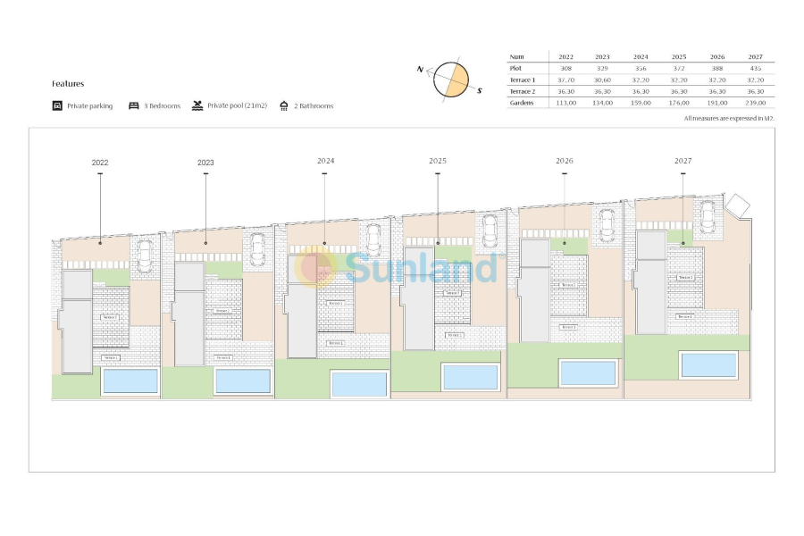Viewport: 804px width, 536px height.
Task: Click the 2 Bathrooms shower icon
Action: 284,105
